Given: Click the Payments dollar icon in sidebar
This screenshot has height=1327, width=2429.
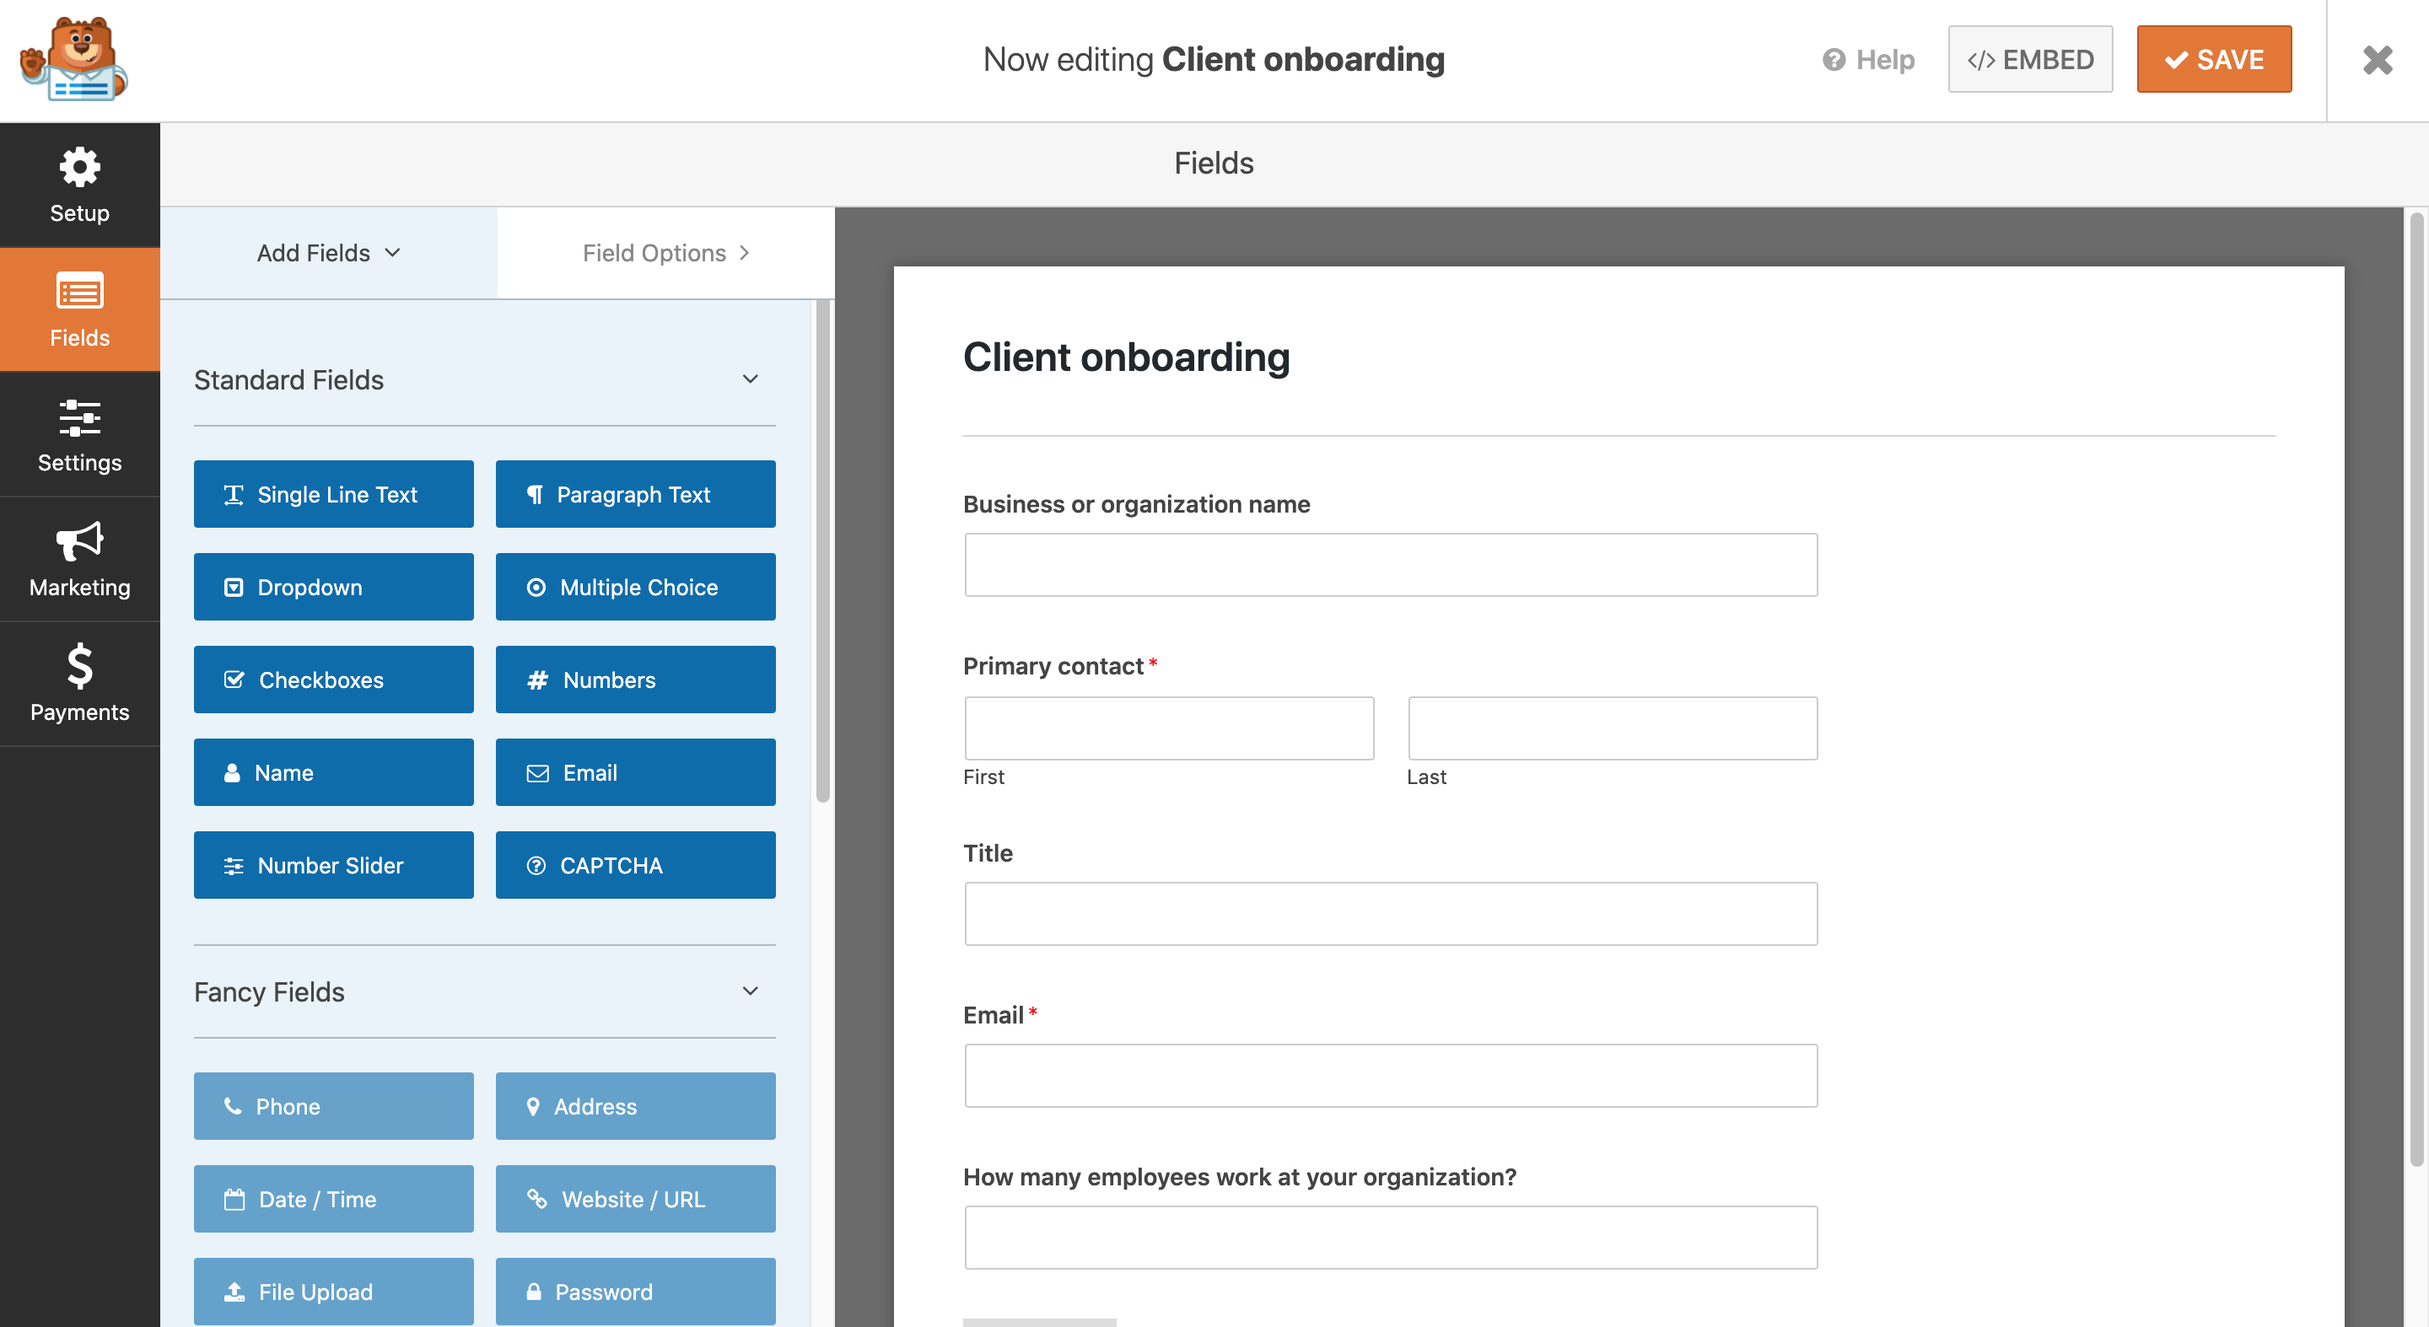Looking at the screenshot, I should tap(80, 663).
